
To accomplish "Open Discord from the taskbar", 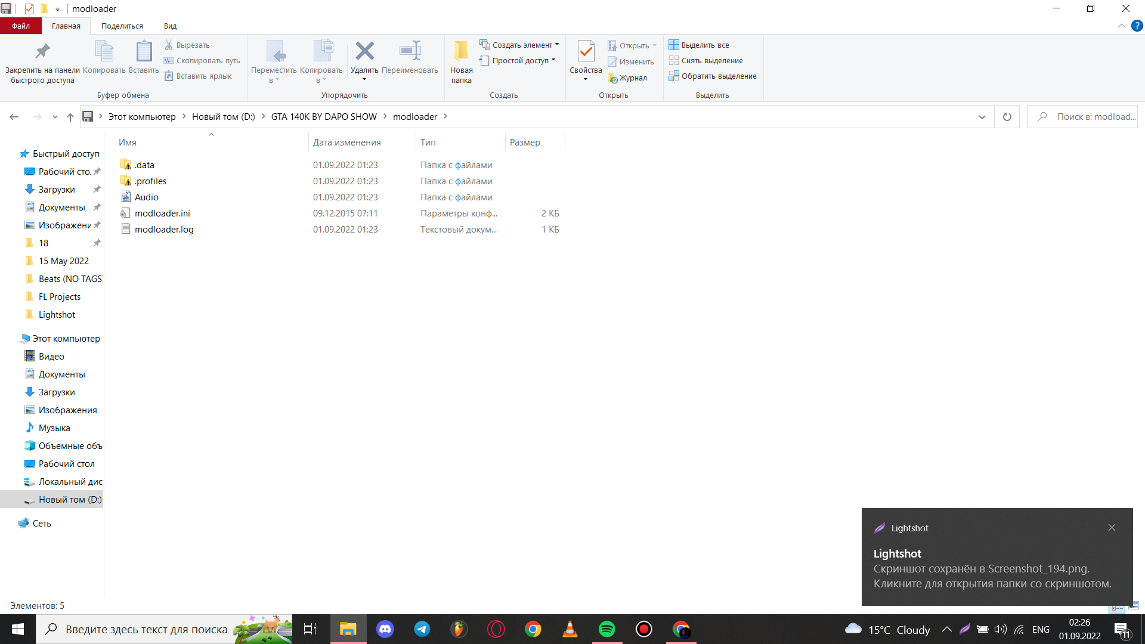I will coord(385,629).
